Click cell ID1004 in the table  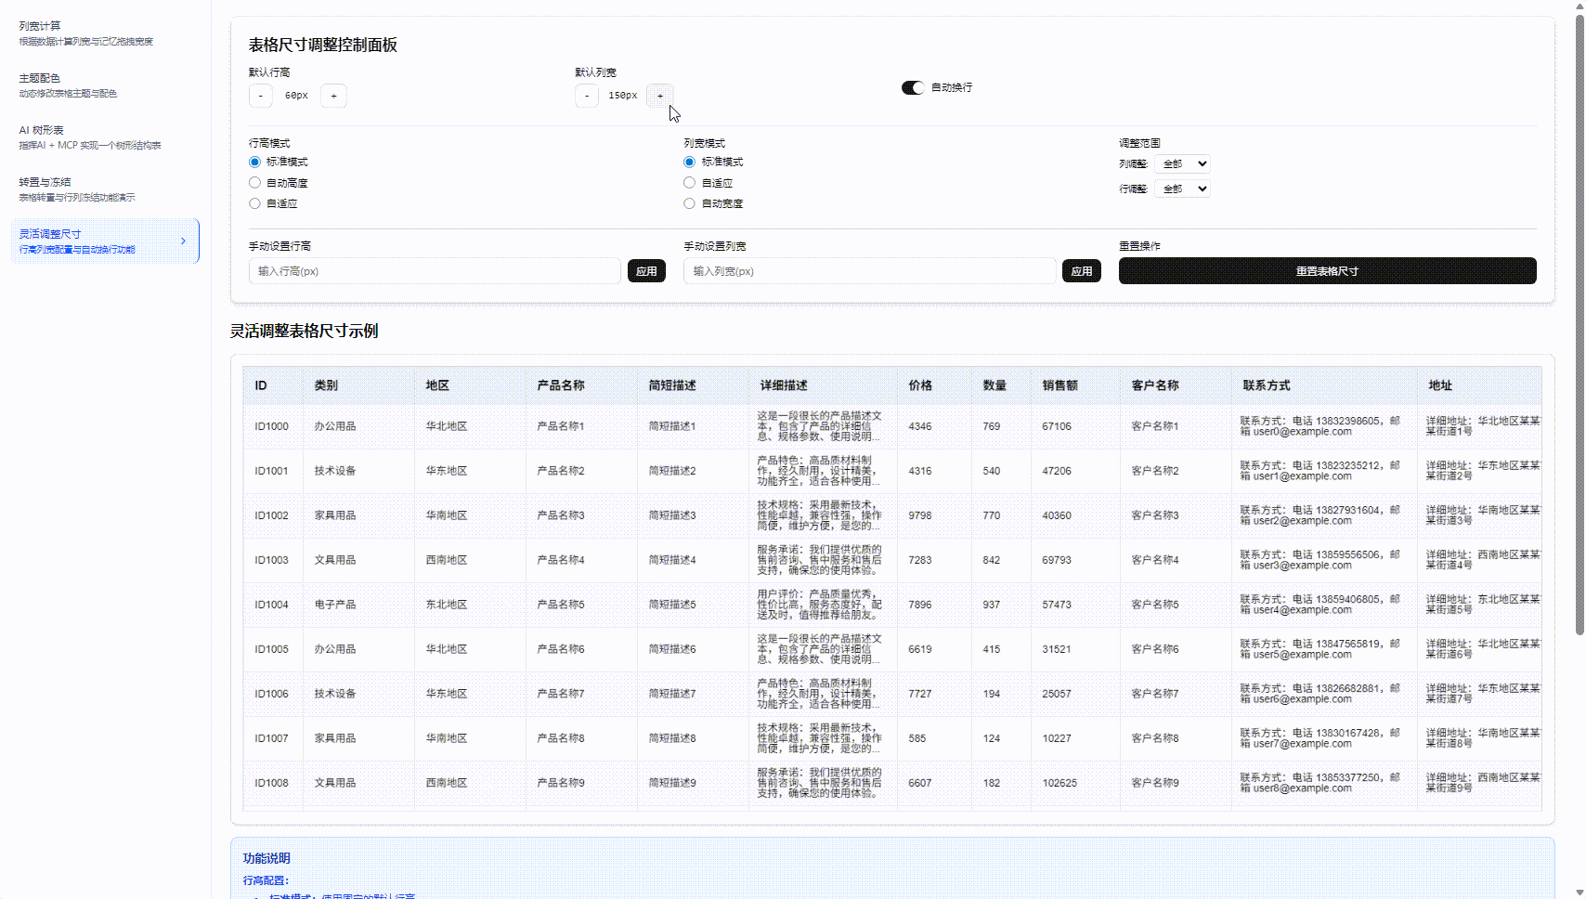[273, 605]
